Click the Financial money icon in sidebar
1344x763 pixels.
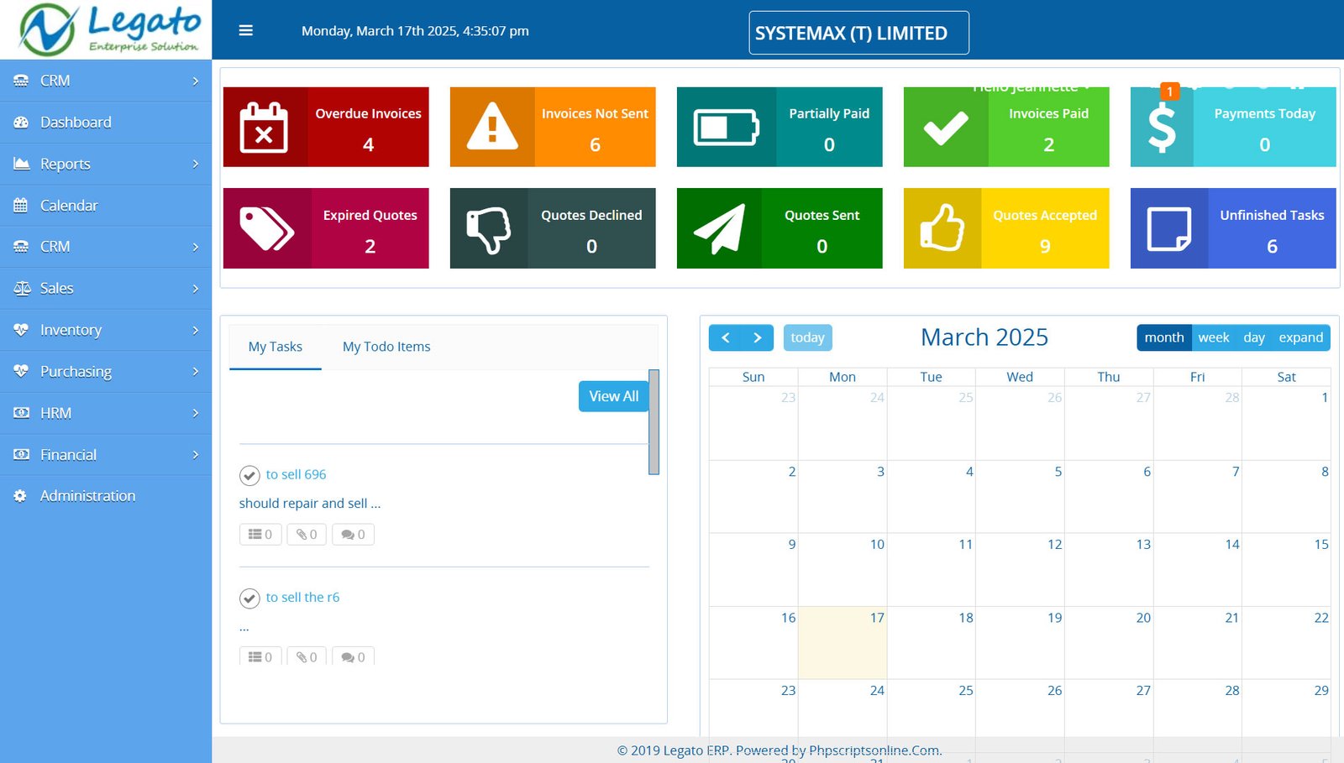pyautogui.click(x=21, y=454)
